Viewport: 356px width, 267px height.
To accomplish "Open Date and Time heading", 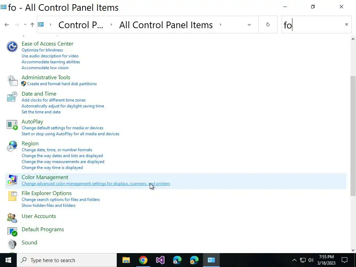I will pyautogui.click(x=39, y=94).
